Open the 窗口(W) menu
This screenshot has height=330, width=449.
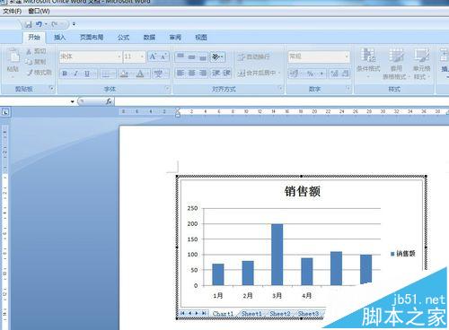pyautogui.click(x=39, y=11)
